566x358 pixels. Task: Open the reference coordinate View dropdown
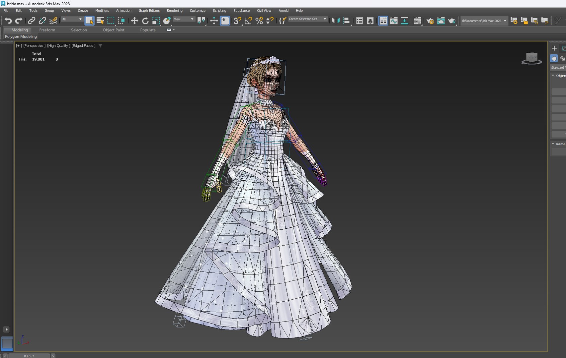[x=184, y=19]
